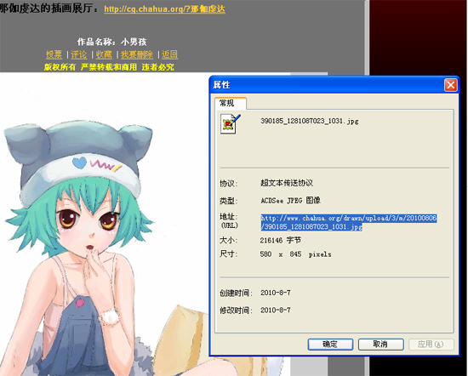Open the cg.chahua.org gallery link
This screenshot has width=468, height=376.
pos(164,9)
